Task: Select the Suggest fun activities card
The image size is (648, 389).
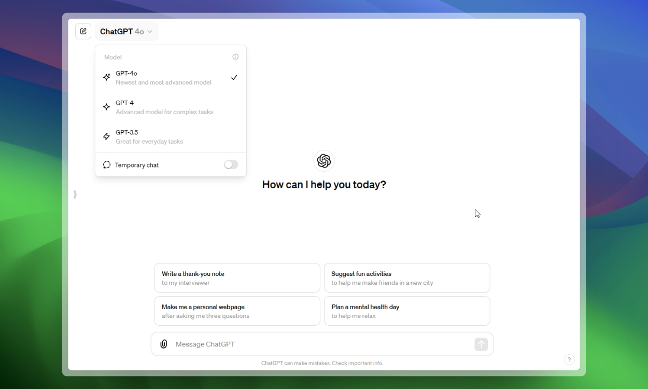Action: [407, 277]
